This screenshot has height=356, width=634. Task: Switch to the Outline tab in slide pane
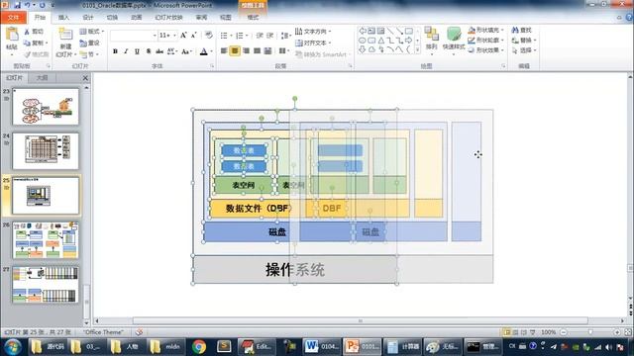pyautogui.click(x=43, y=77)
